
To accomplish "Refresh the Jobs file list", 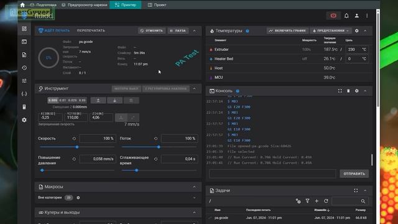I will pos(326,201).
